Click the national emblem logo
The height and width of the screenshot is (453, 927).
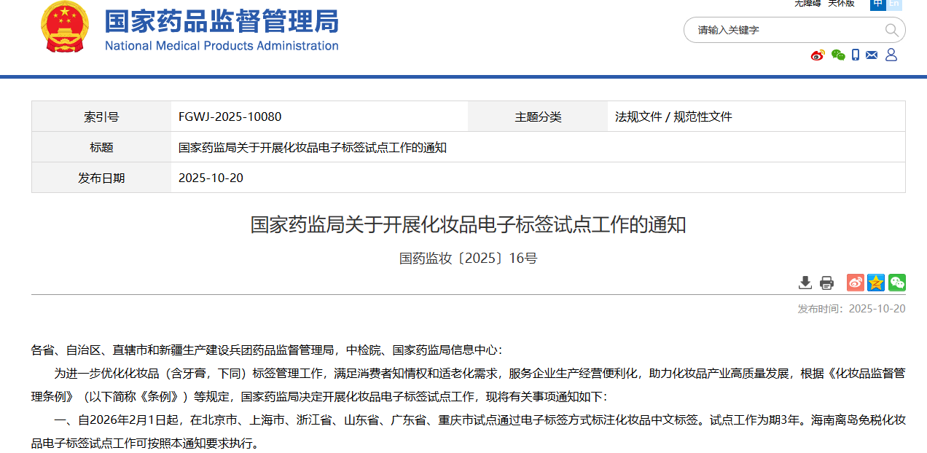pos(65,27)
